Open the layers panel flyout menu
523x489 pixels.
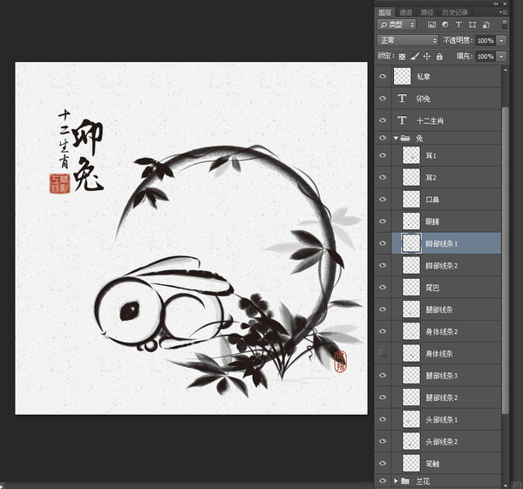[503, 12]
